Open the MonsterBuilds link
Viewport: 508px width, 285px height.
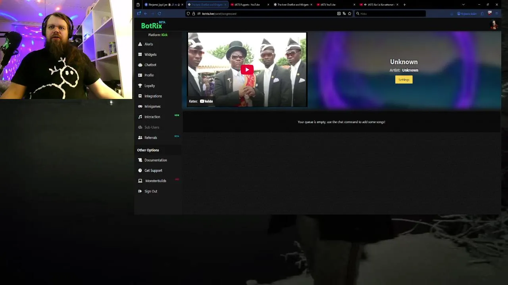pyautogui.click(x=156, y=180)
